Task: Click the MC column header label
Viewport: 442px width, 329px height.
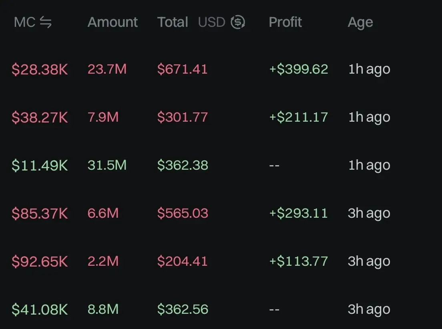Action: coord(24,22)
